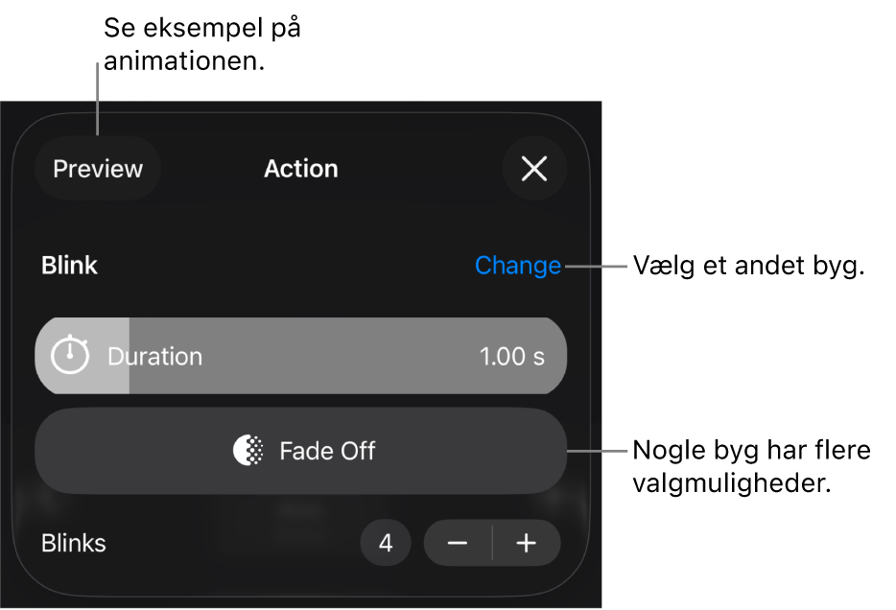Click the 1.00 s duration value
The image size is (896, 610).
512,357
